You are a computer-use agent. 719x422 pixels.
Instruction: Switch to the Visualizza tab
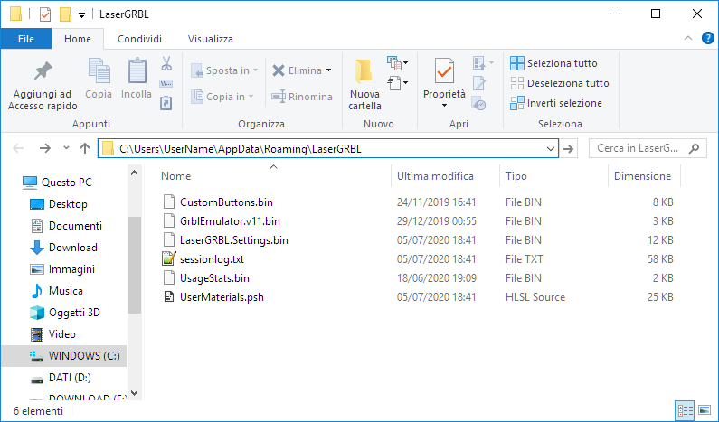211,39
